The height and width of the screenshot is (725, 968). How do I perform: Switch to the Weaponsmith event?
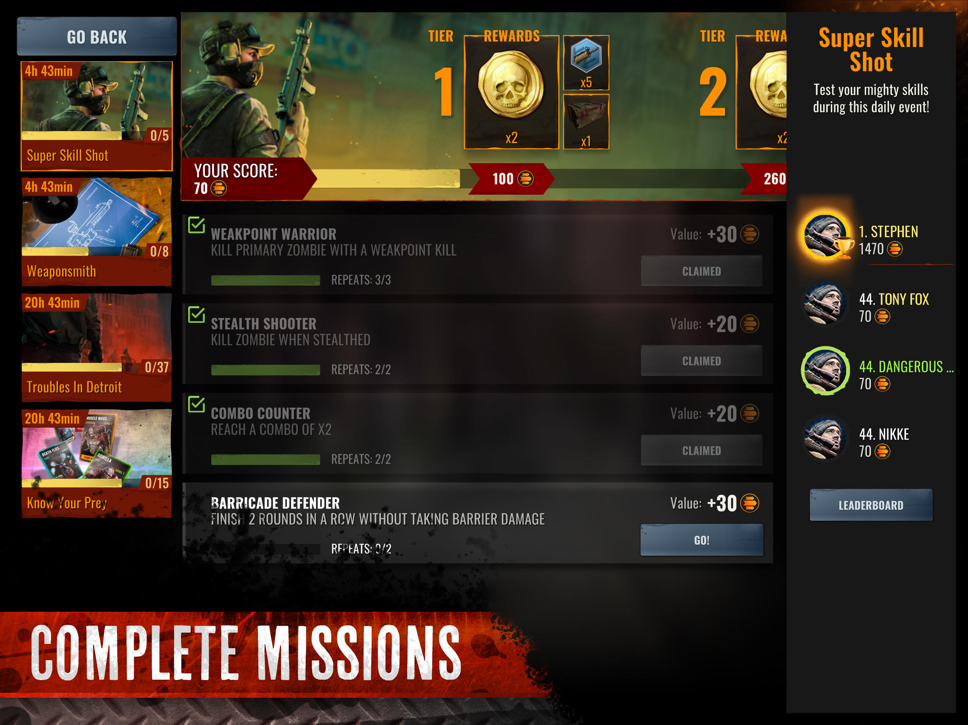click(97, 232)
